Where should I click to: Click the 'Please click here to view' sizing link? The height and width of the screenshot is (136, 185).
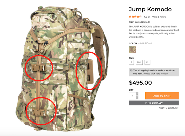coord(156,74)
